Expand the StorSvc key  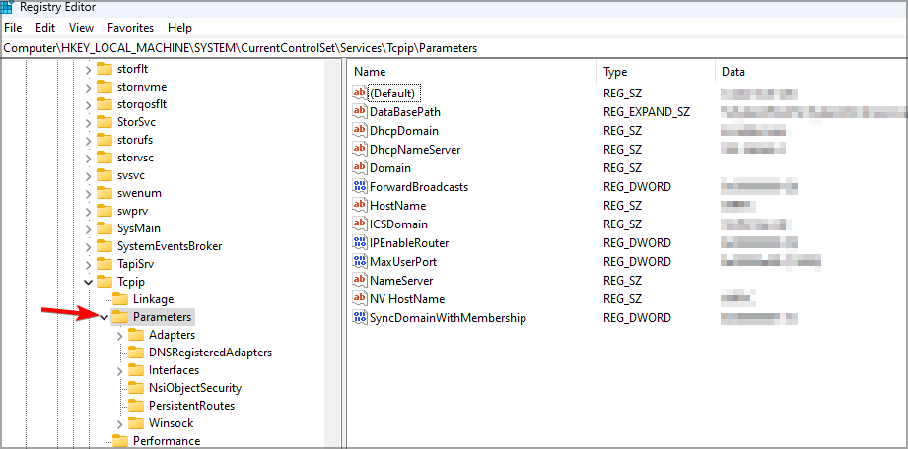(89, 123)
